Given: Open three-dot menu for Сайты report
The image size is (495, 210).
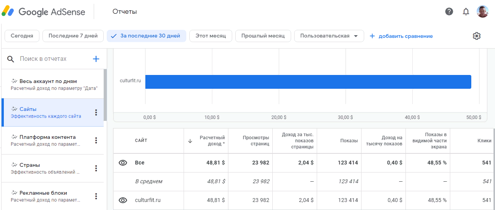Looking at the screenshot, I should (x=96, y=112).
